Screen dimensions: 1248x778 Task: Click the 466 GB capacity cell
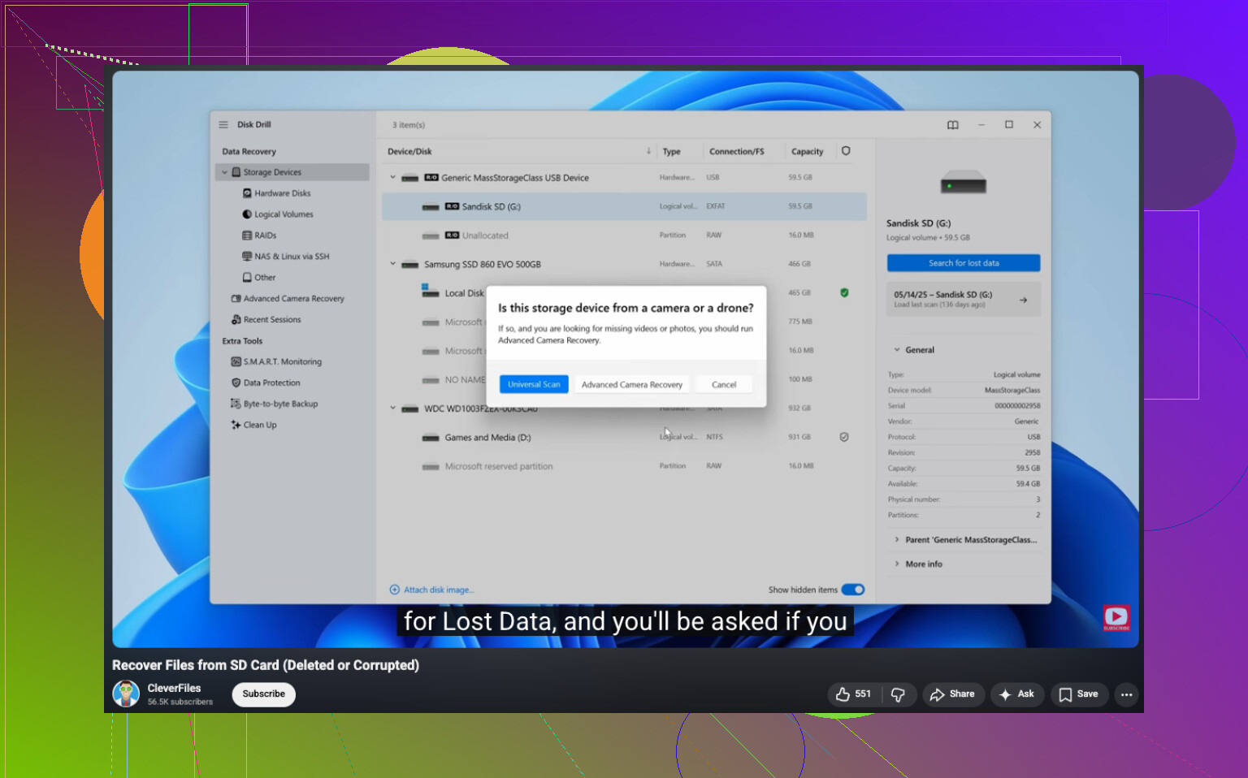(799, 264)
